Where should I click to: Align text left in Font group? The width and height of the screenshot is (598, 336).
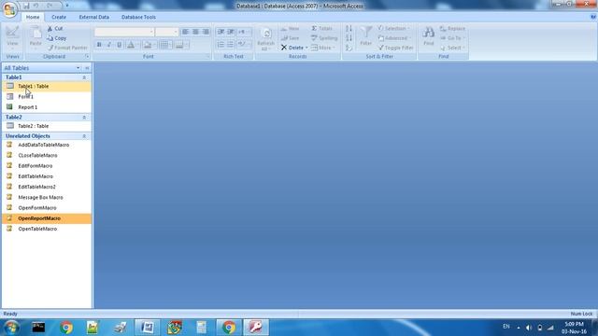coord(185,32)
